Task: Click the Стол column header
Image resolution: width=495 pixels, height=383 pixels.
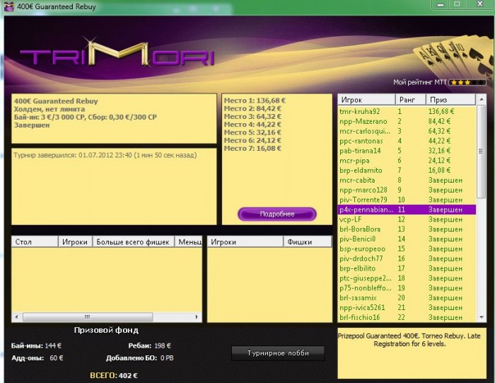Action: click(x=35, y=241)
